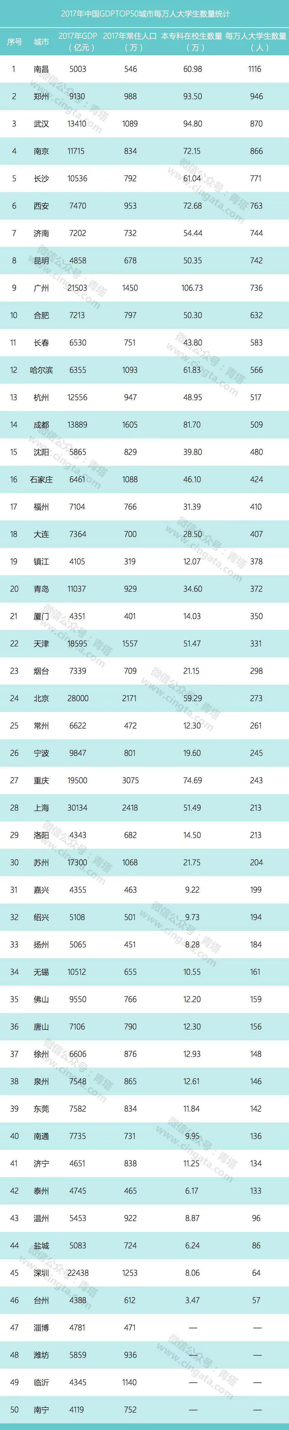Click the GDP value 30134 for 上海

(77, 807)
